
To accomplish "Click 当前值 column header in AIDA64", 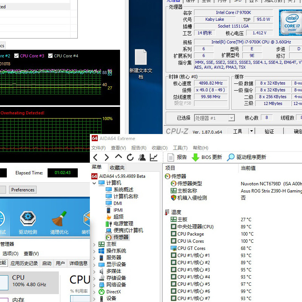I will point(248,168).
